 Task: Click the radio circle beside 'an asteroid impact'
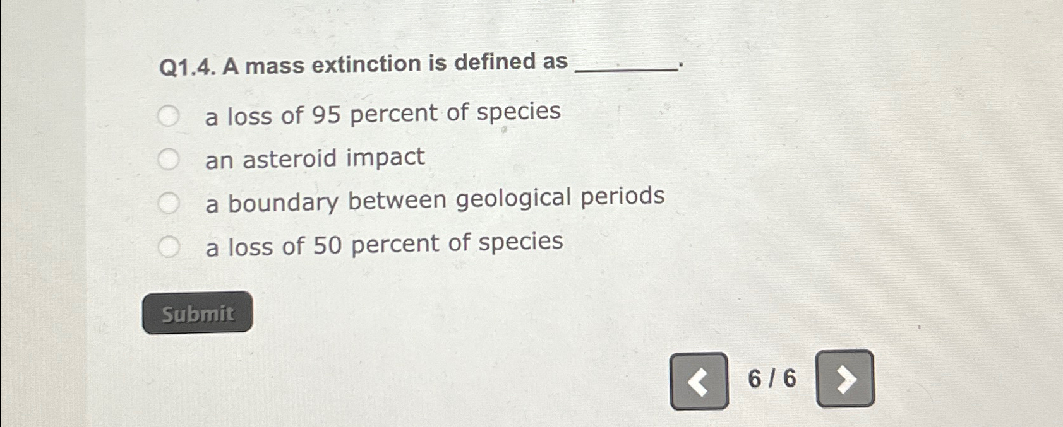(x=169, y=158)
